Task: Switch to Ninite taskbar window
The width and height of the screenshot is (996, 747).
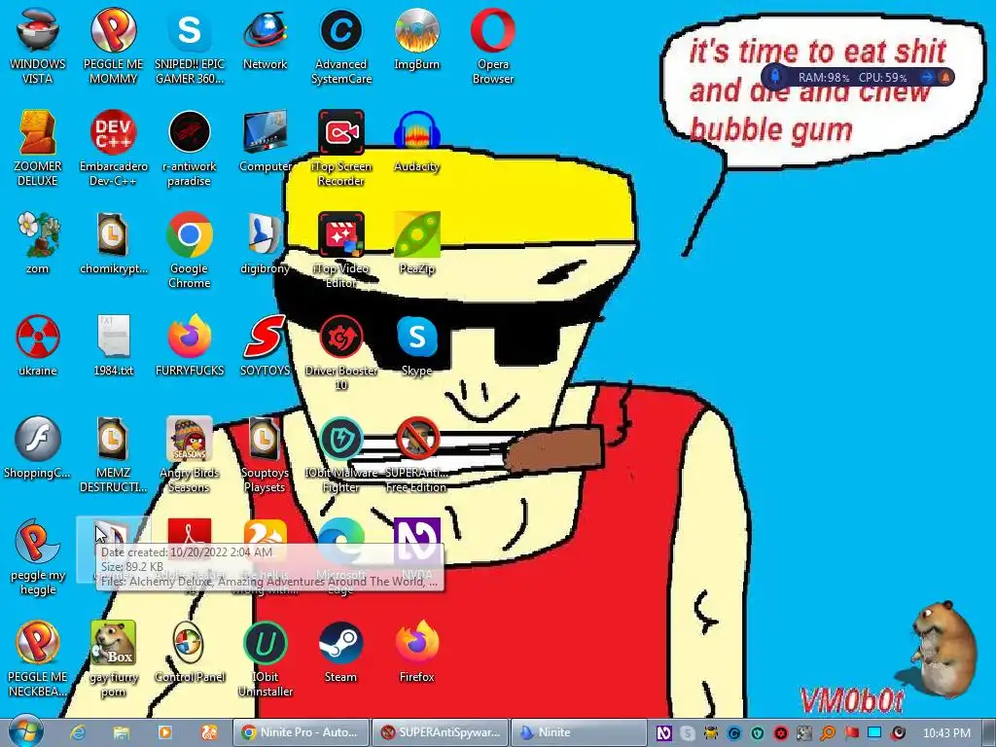Action: tap(579, 732)
